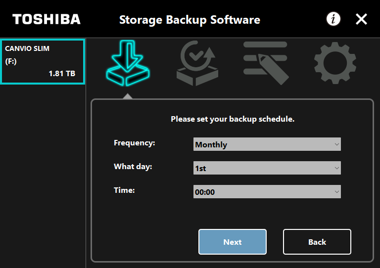Screen dimensions: 380x268
Task: Click the chevron arrow on Time box
Action: (336, 192)
